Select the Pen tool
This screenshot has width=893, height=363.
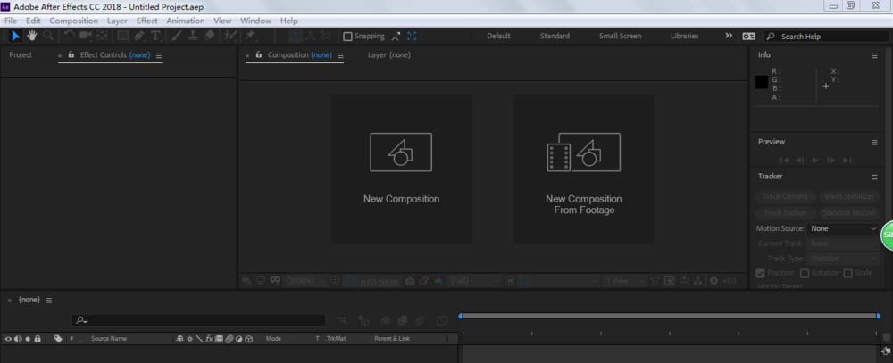139,36
